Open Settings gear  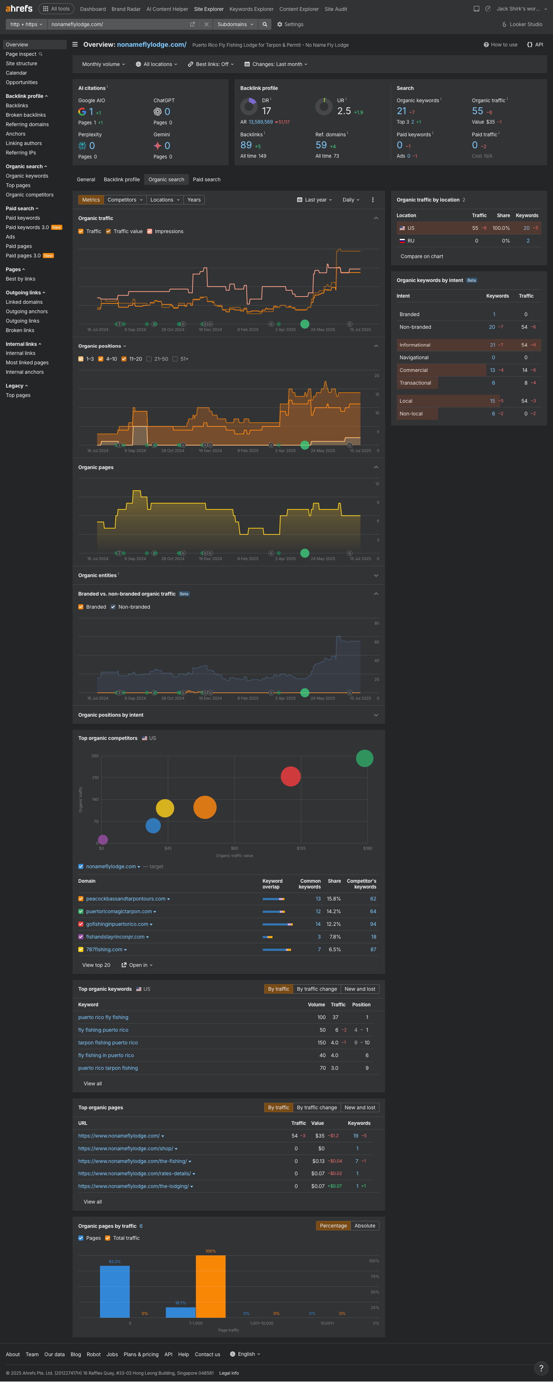pos(290,24)
